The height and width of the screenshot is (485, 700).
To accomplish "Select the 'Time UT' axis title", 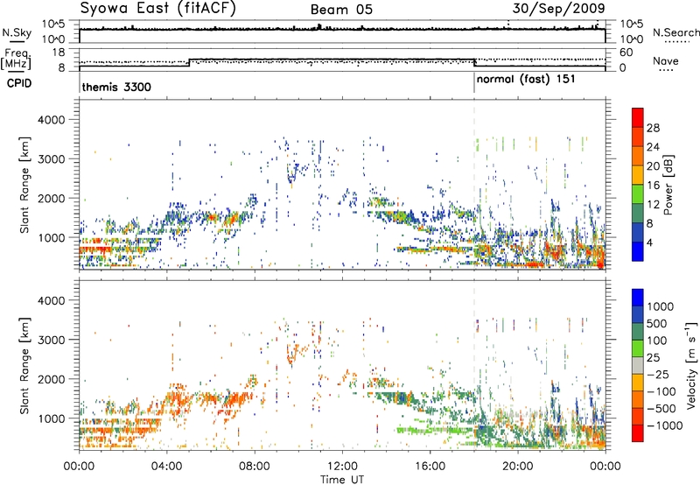I will (342, 480).
